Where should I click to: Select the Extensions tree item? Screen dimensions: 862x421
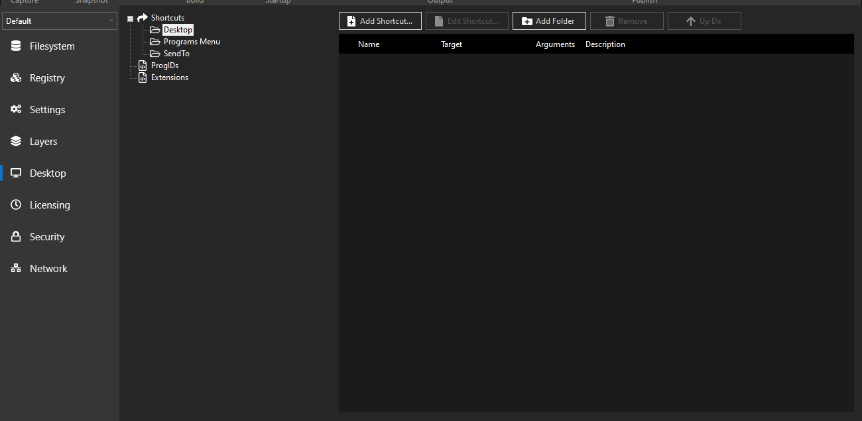pyautogui.click(x=170, y=77)
